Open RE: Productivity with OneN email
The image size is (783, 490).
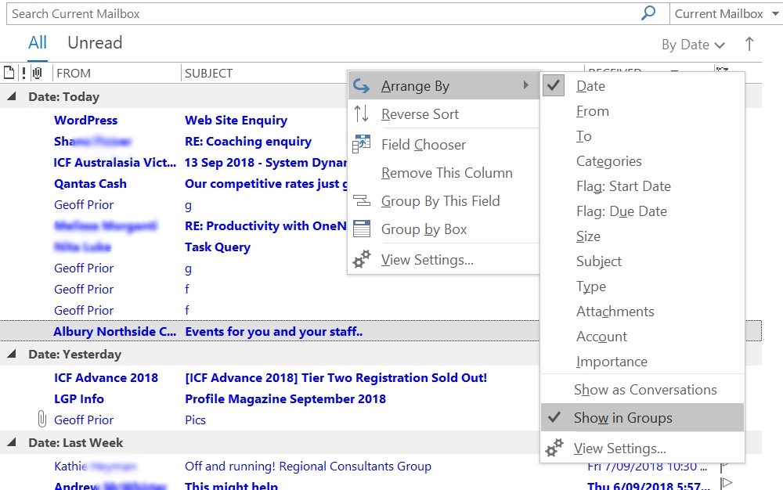[174, 225]
